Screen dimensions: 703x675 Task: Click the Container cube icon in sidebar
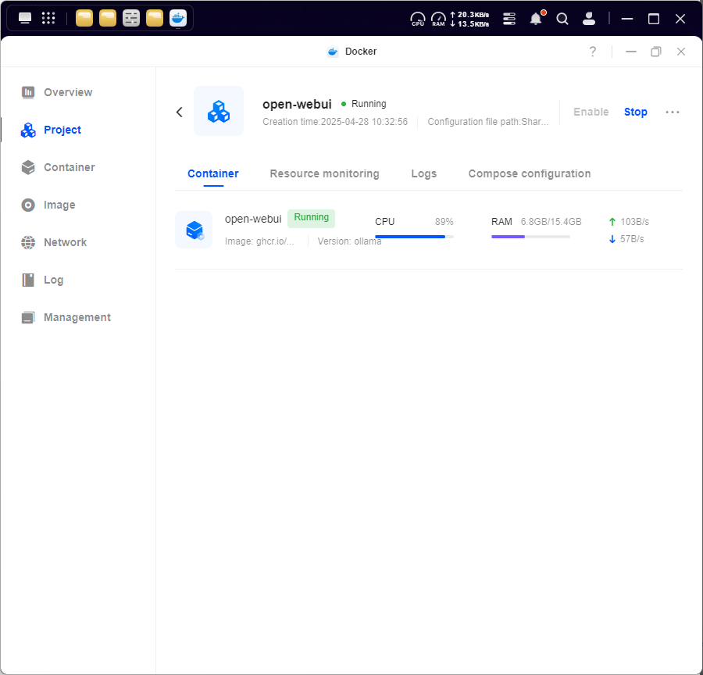(x=28, y=167)
